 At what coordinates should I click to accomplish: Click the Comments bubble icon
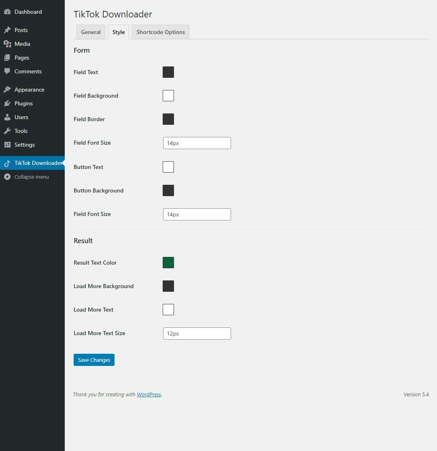[x=7, y=71]
